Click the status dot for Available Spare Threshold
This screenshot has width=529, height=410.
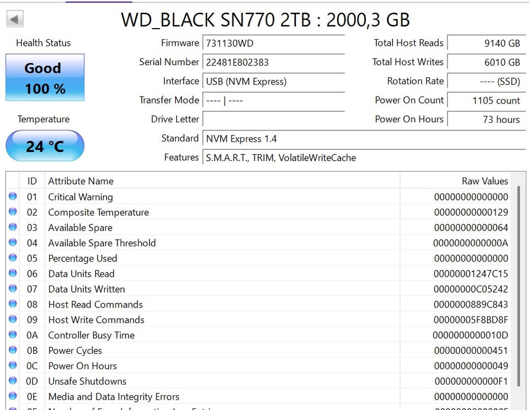tap(13, 242)
